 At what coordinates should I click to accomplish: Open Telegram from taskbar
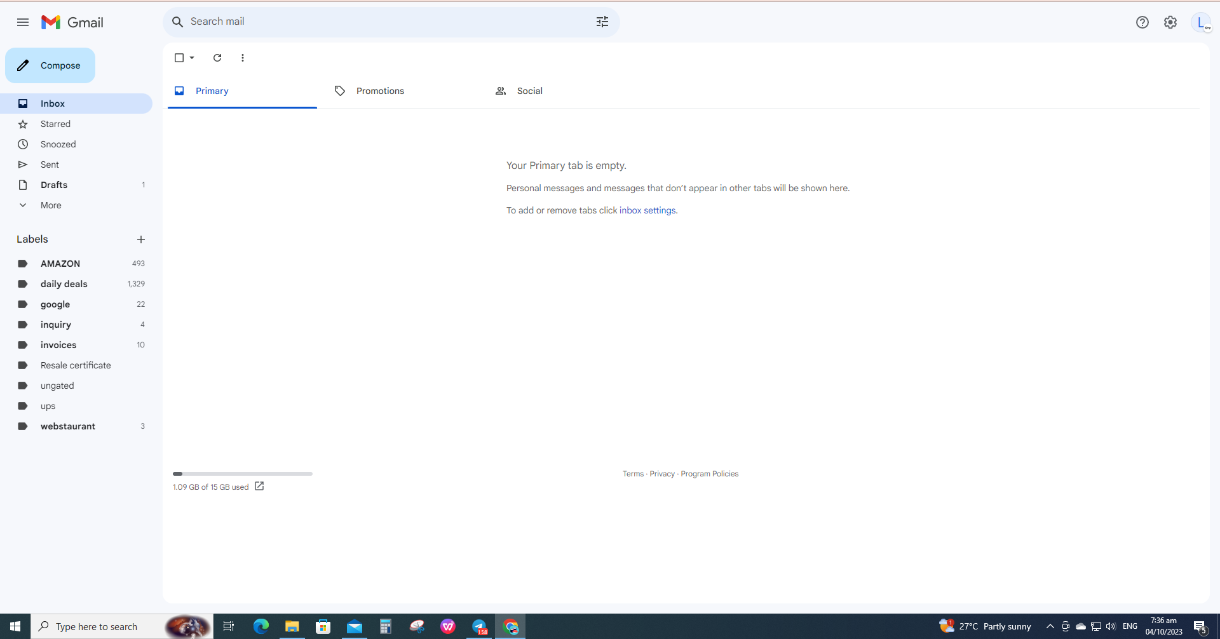(x=479, y=626)
